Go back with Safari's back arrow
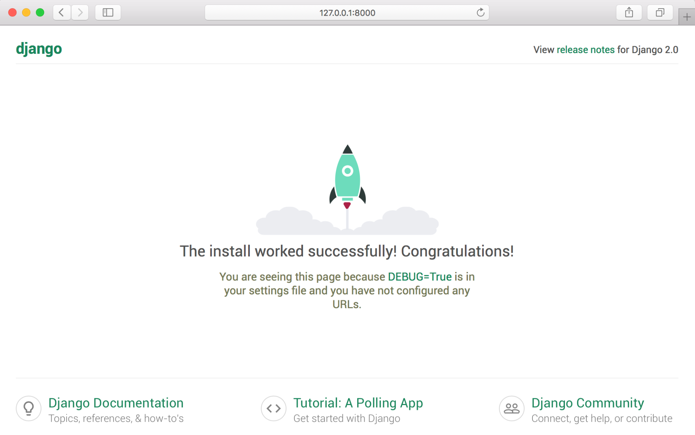The image size is (695, 435). point(62,12)
